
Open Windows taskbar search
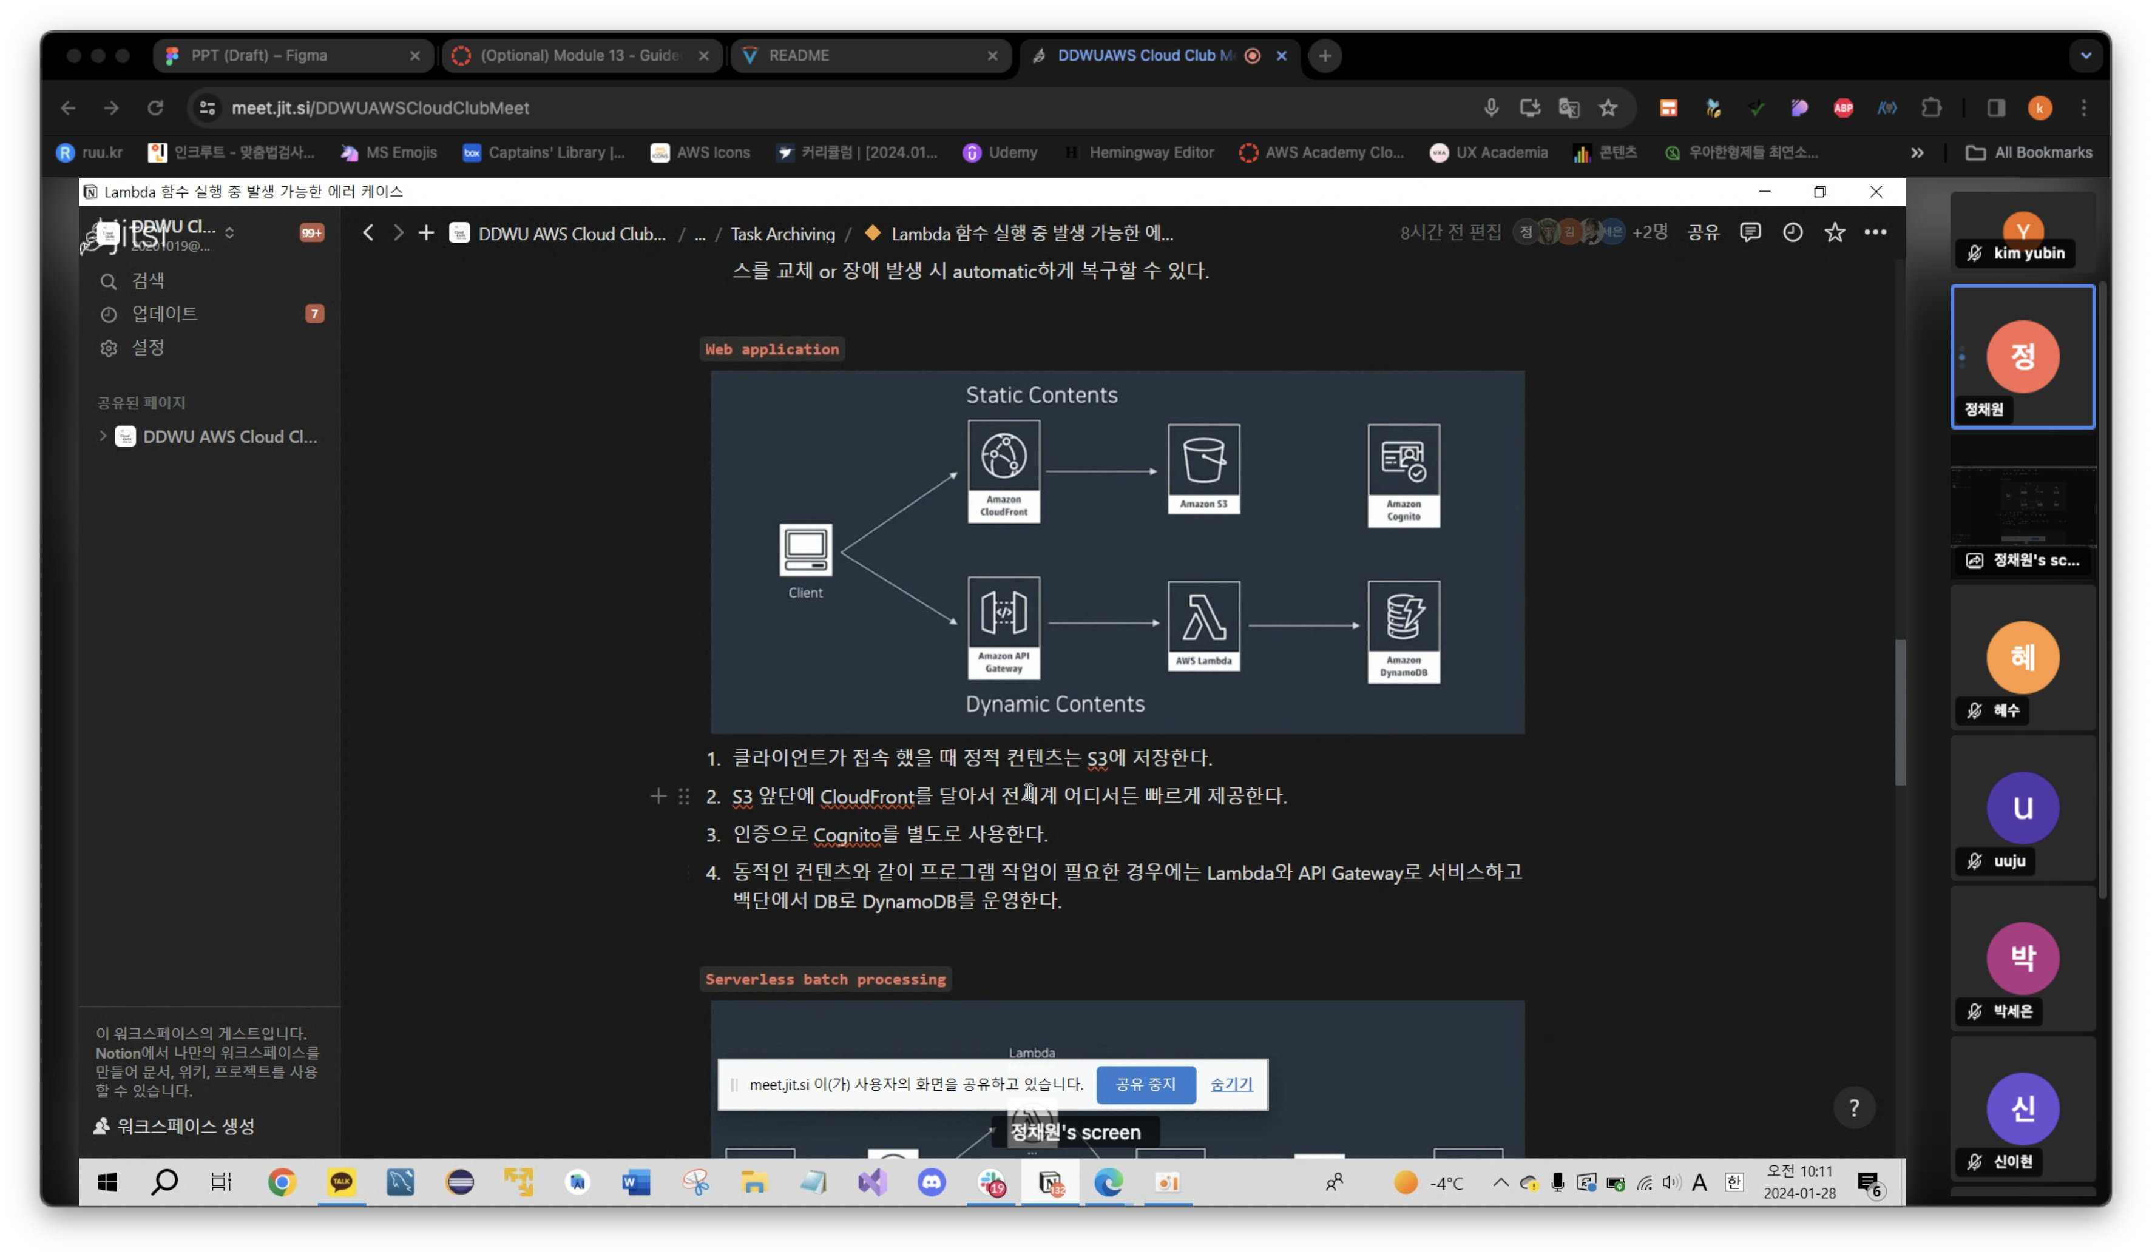coord(164,1183)
